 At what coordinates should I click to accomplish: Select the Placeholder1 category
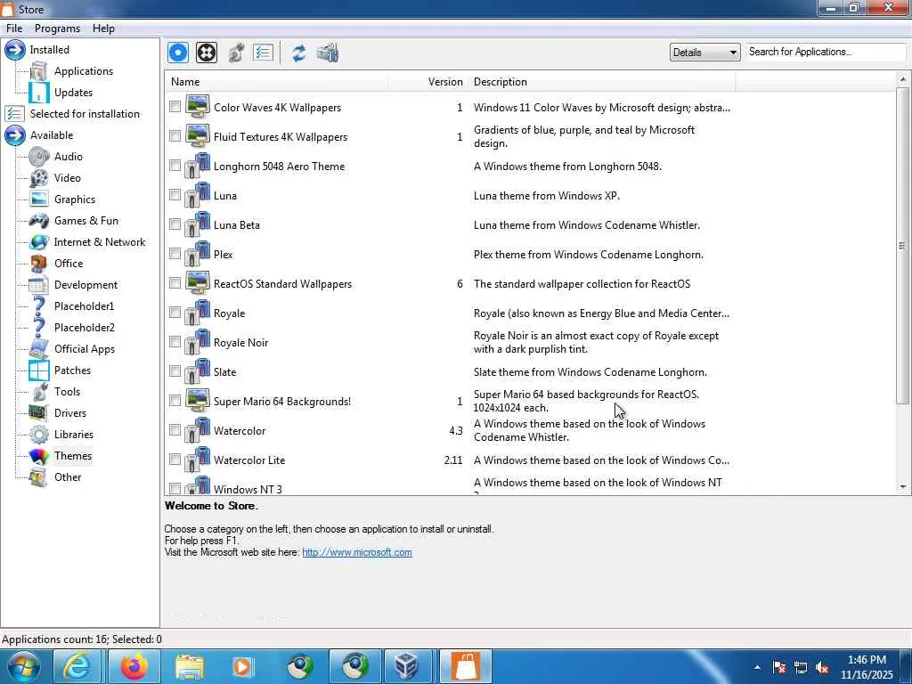pyautogui.click(x=85, y=306)
